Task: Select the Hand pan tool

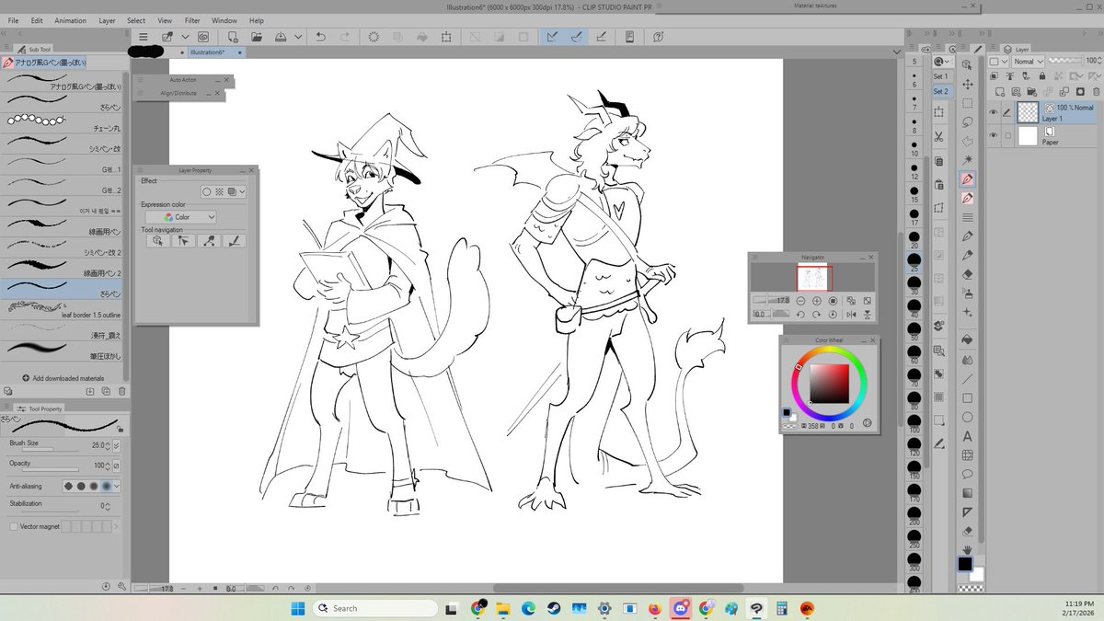Action: (967, 550)
